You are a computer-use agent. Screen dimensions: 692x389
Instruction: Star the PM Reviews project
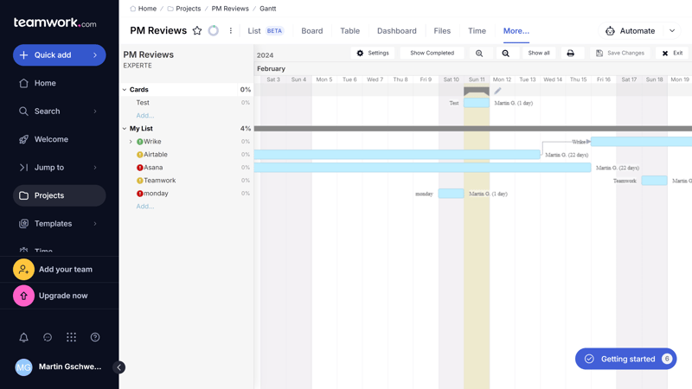197,31
